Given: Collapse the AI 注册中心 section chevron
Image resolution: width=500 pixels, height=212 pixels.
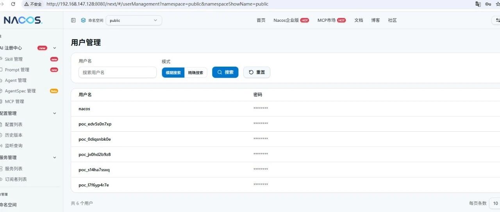Looking at the screenshot, I should tap(55, 48).
